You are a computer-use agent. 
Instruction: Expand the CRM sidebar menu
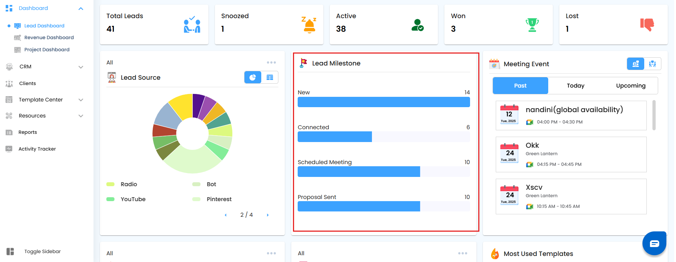tap(81, 67)
